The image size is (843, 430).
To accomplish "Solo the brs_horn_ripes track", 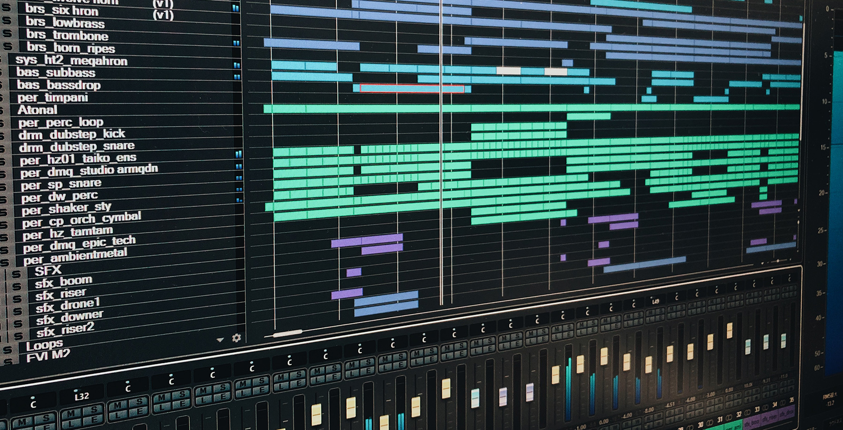I will click(7, 46).
